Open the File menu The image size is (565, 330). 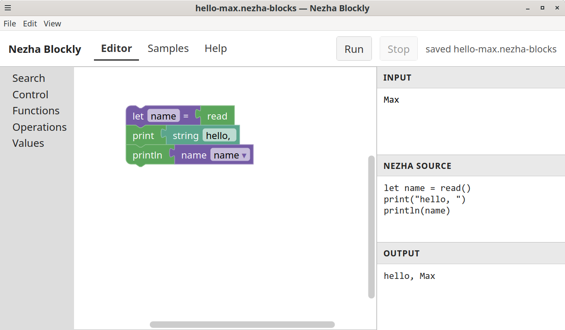point(10,24)
